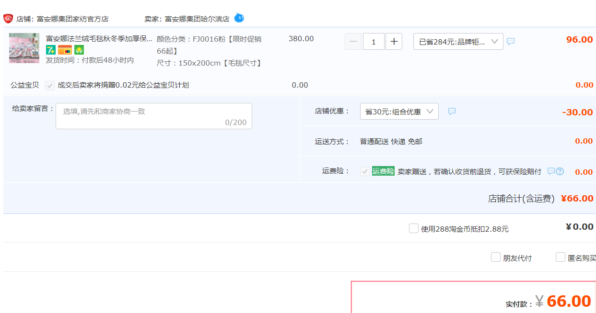Open the 运费险 help question icon
596x313 pixels.
[x=560, y=171]
